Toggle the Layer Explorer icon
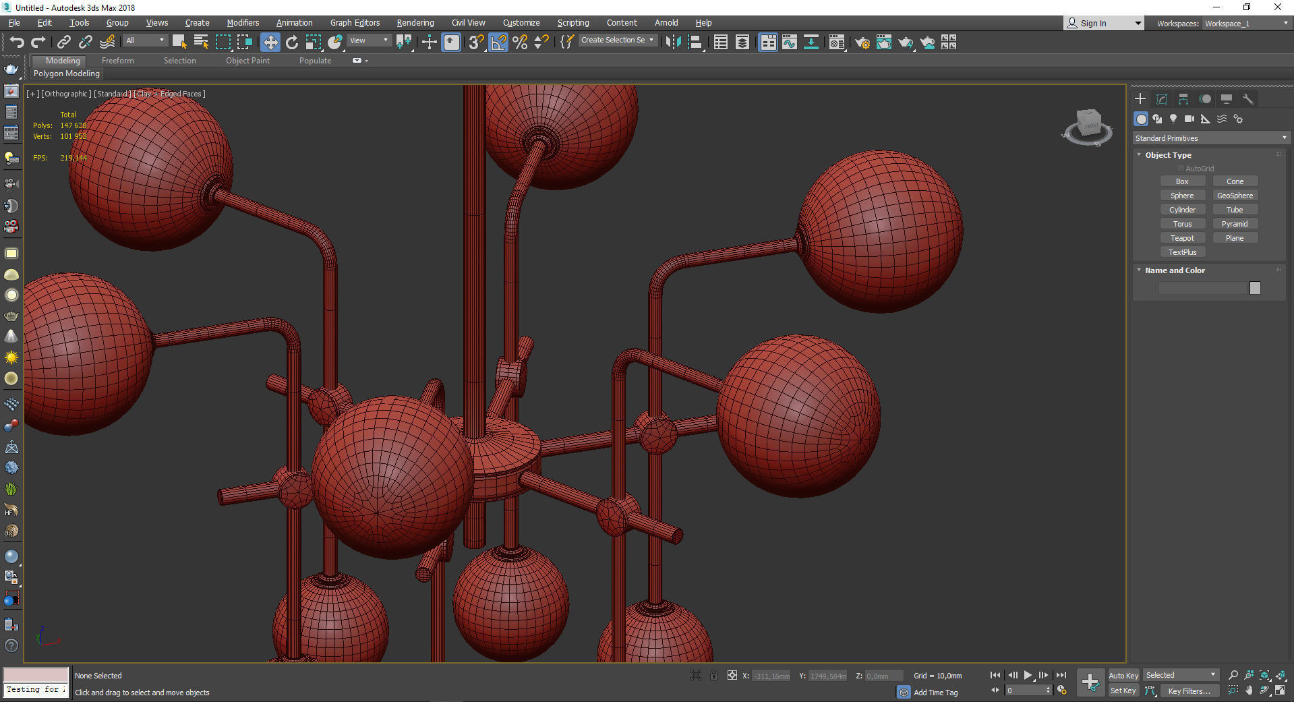1294x702 pixels. click(x=742, y=42)
